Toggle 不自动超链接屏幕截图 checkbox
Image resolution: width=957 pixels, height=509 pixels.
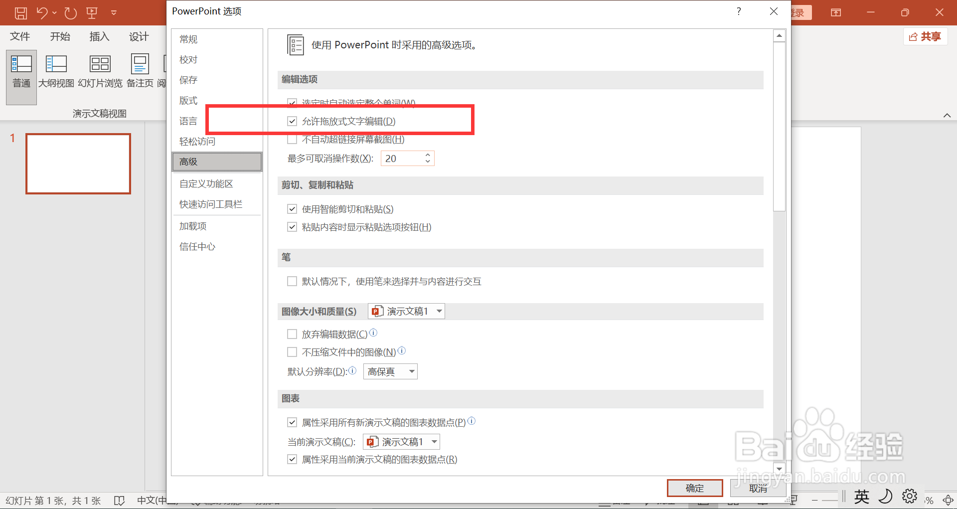coord(292,140)
